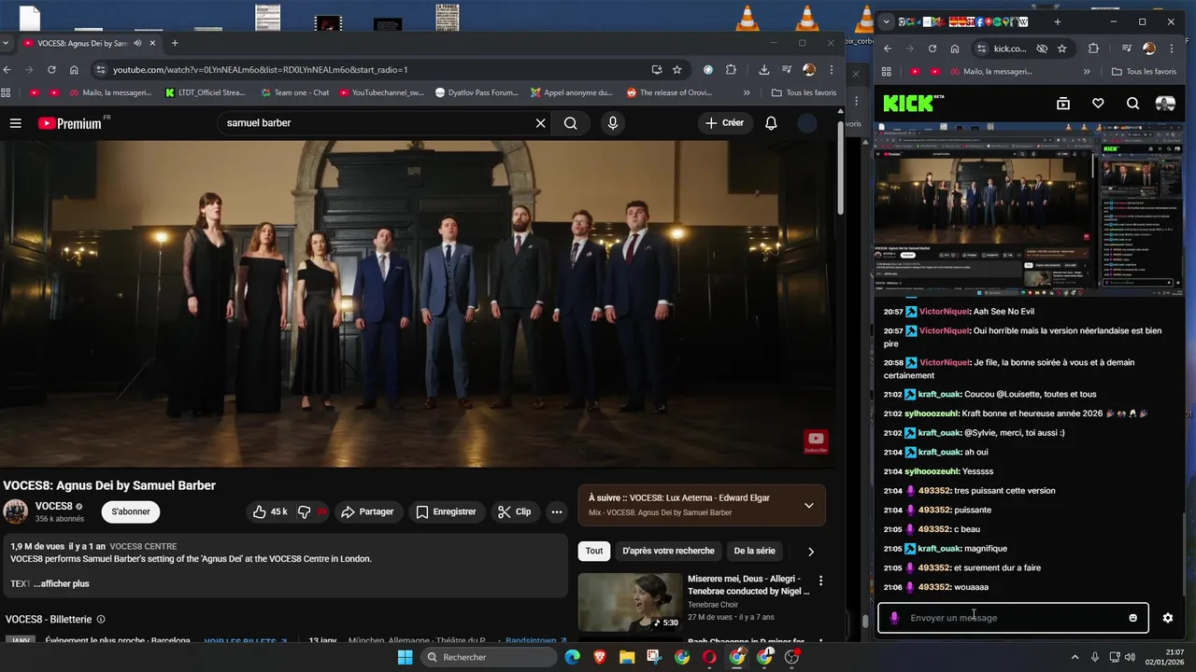
Task: Bookmark the Kick page with star
Action: point(1062,49)
